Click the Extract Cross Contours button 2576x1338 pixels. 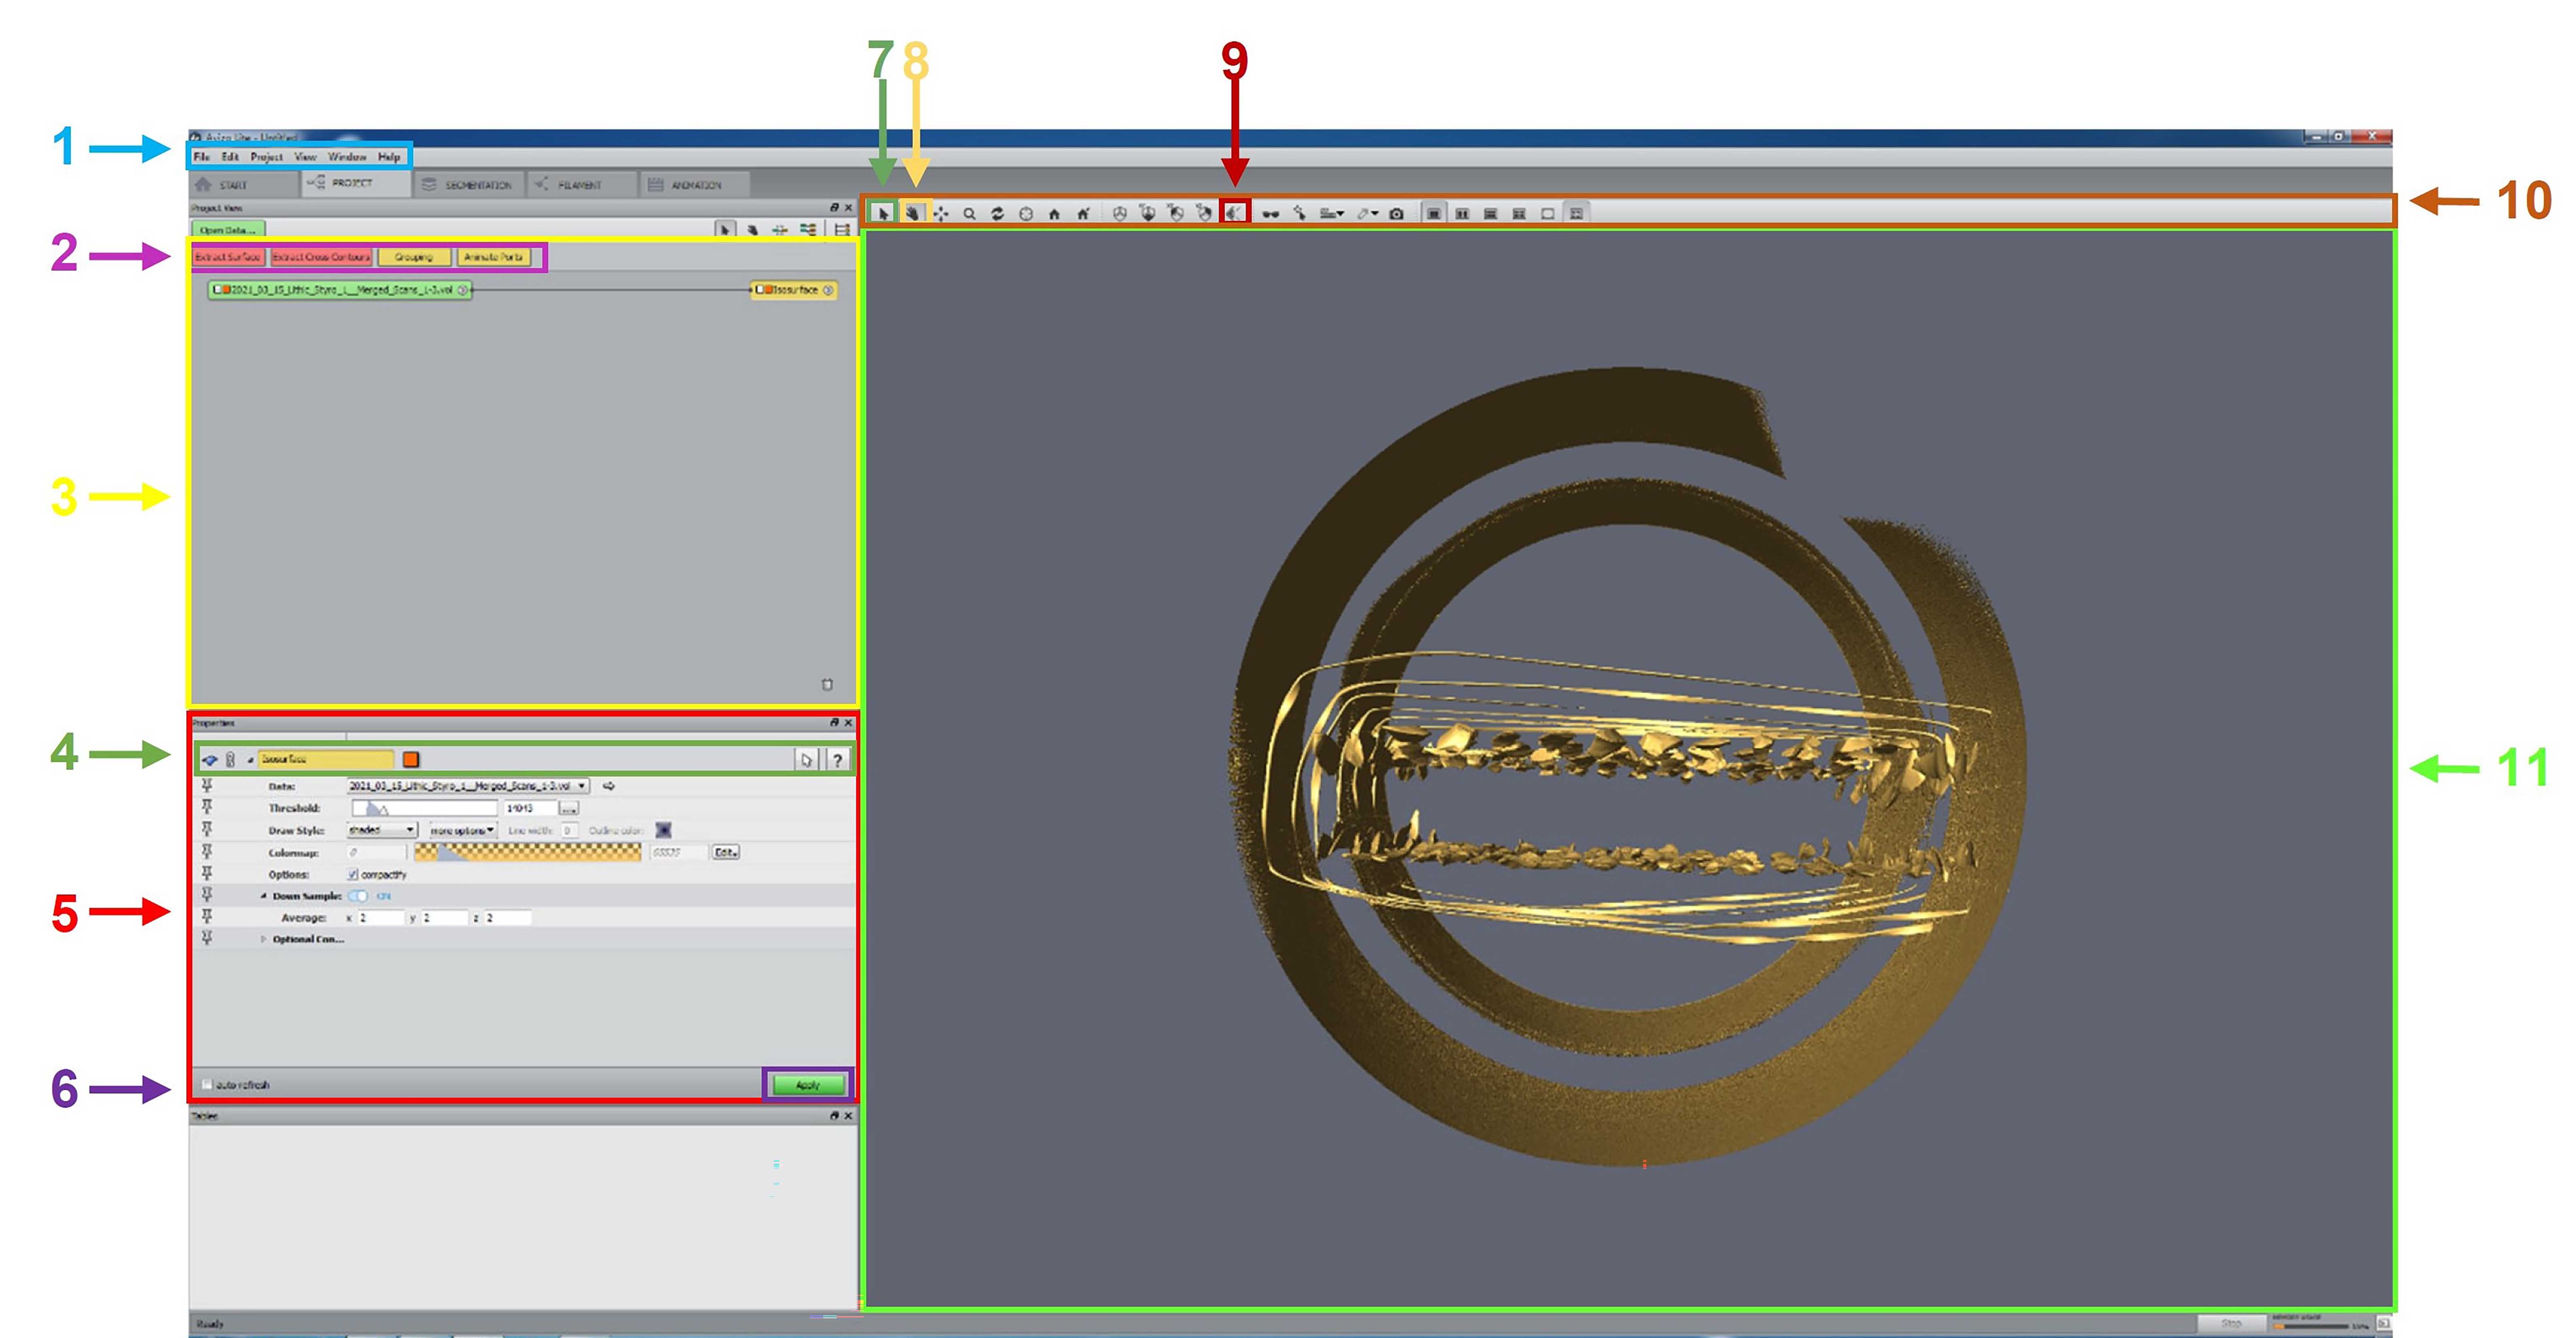pos(321,257)
